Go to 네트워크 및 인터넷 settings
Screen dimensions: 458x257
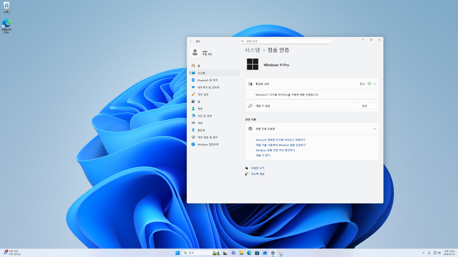pyautogui.click(x=208, y=87)
